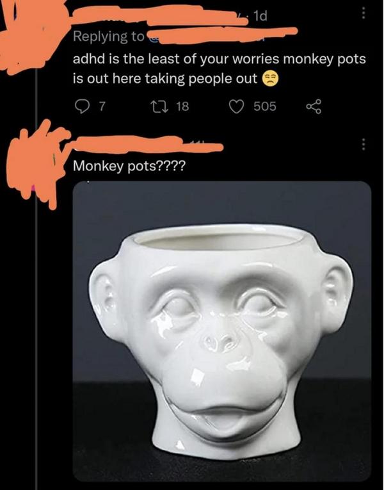Open three-dot menu on Monkey pots???? reply
The width and height of the screenshot is (384, 490).
364,145
